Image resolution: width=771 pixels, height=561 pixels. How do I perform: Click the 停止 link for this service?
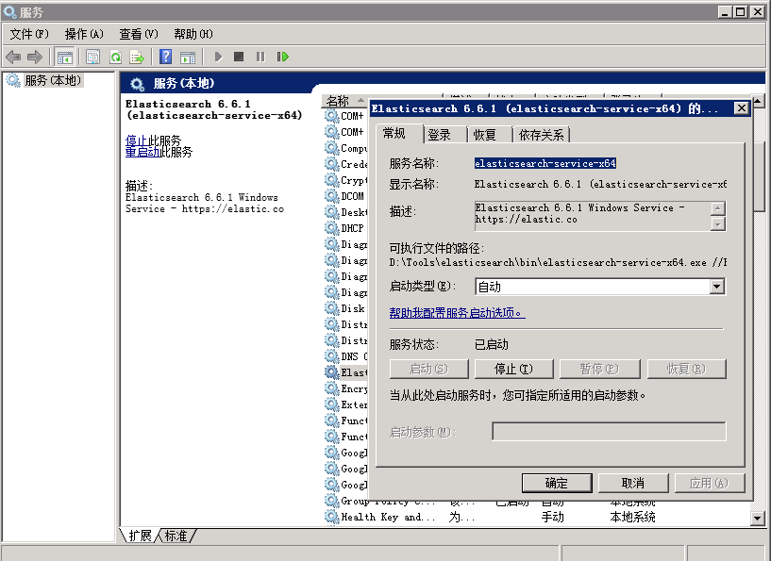pyautogui.click(x=137, y=140)
